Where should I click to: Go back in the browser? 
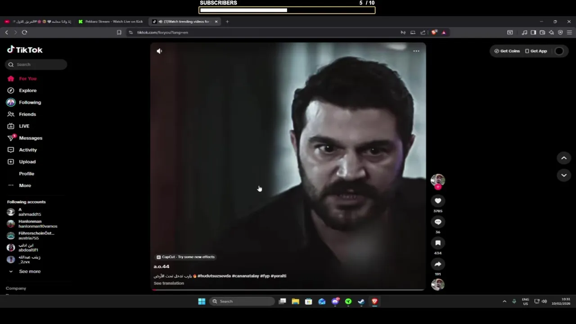point(6,32)
